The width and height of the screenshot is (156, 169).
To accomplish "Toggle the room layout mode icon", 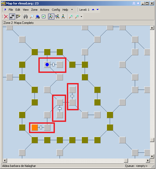I will pos(12,17).
